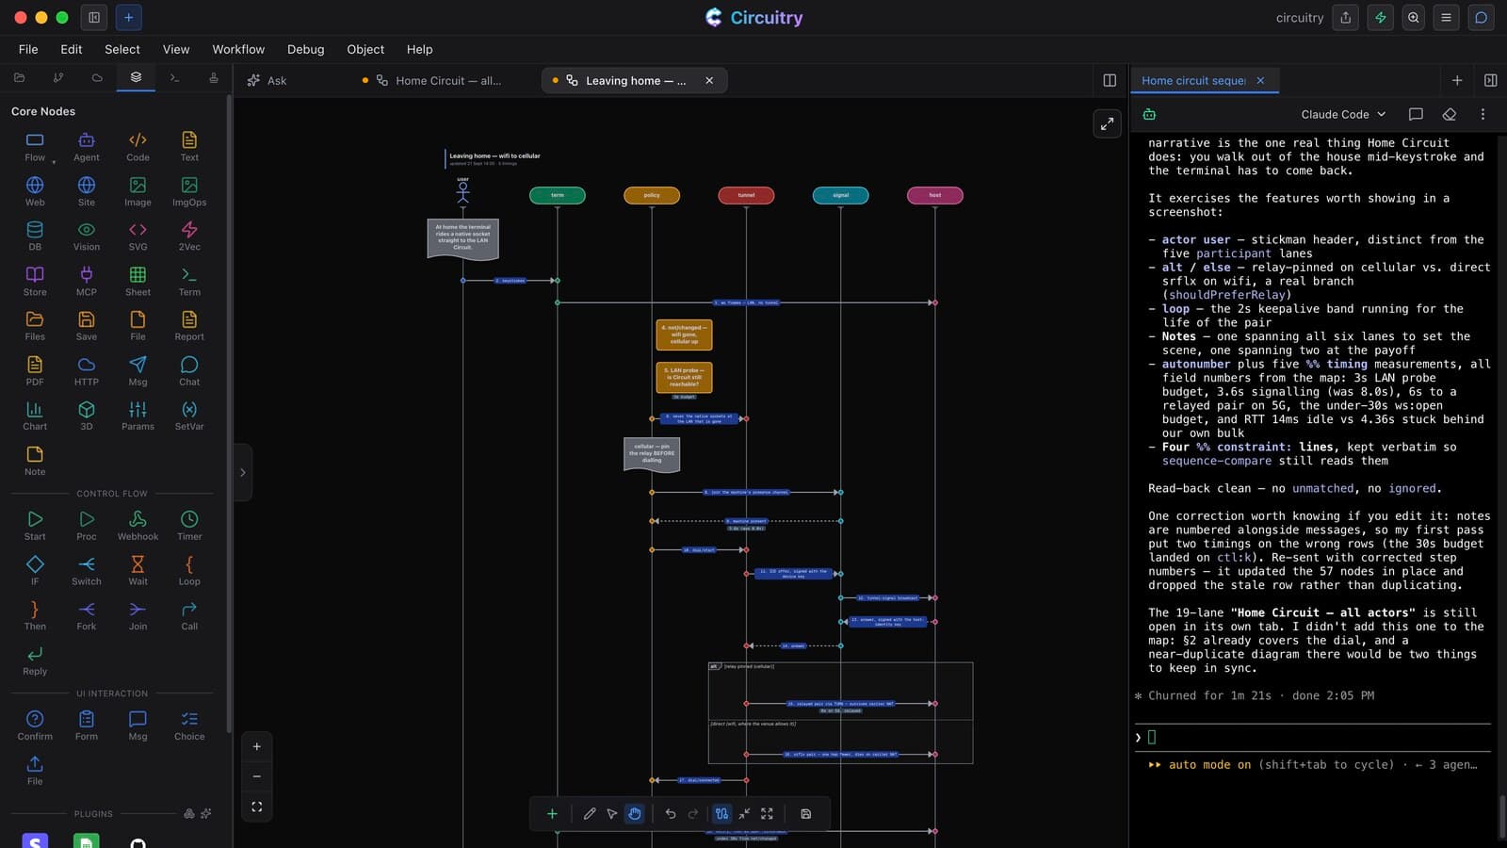The height and width of the screenshot is (848, 1507).
Task: Expand the collapsed side panel chevron
Action: point(243,472)
